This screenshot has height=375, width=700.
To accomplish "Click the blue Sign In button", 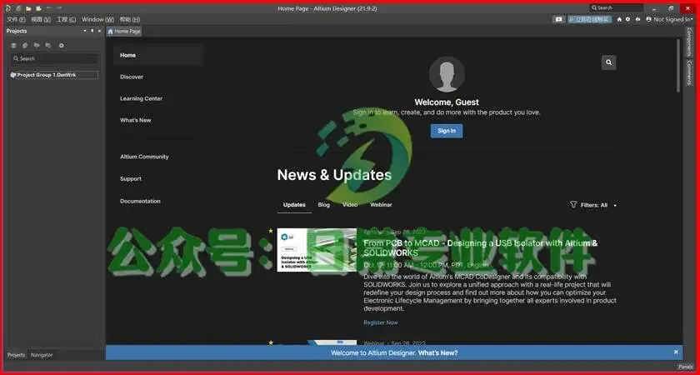I will point(447,131).
